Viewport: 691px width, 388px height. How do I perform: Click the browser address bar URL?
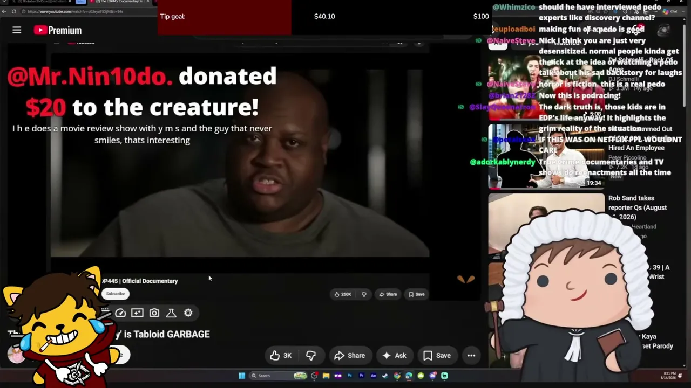point(75,11)
